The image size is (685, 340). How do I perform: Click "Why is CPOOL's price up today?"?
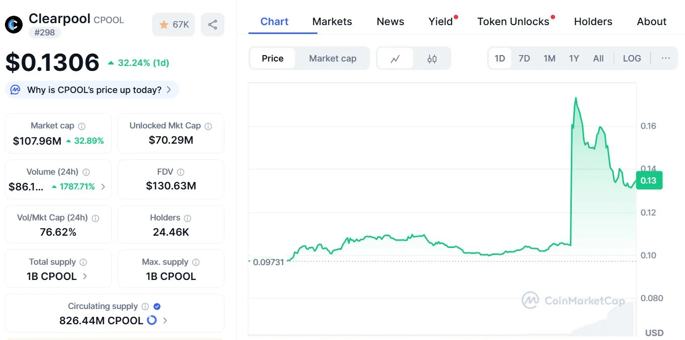coord(94,90)
